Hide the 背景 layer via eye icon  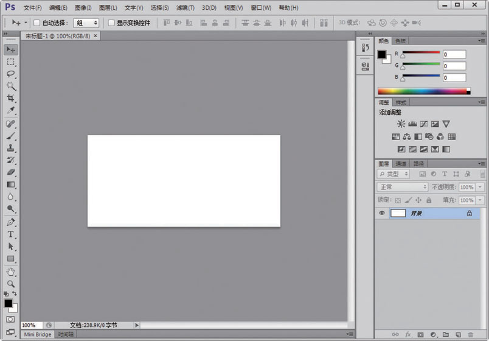tap(382, 213)
